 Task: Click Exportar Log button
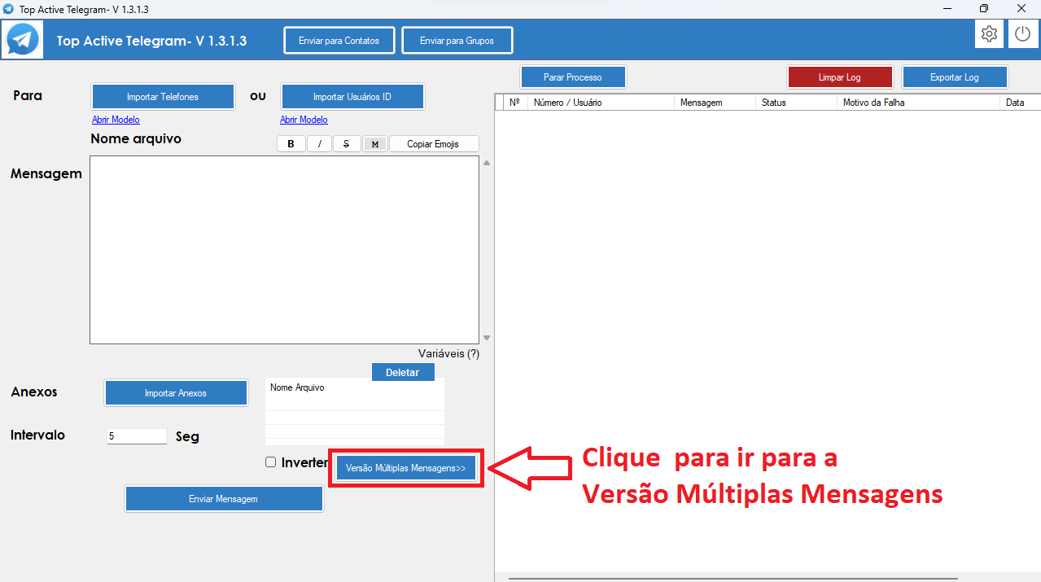[x=955, y=77]
